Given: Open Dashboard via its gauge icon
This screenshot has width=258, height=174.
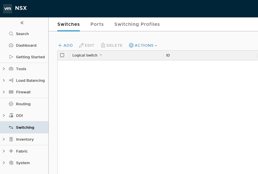Looking at the screenshot, I should pos(11,45).
